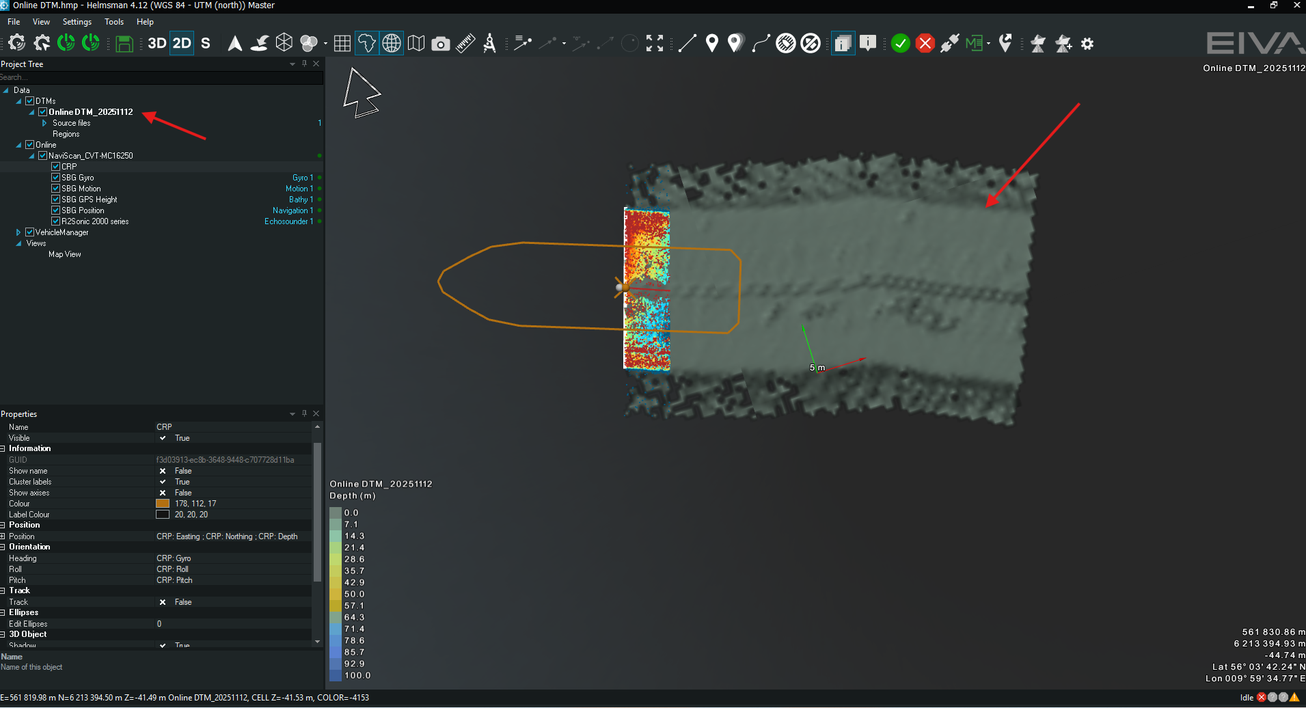This screenshot has height=708, width=1306.
Task: Toggle the Online DTM_20251112 checkbox
Action: click(43, 112)
